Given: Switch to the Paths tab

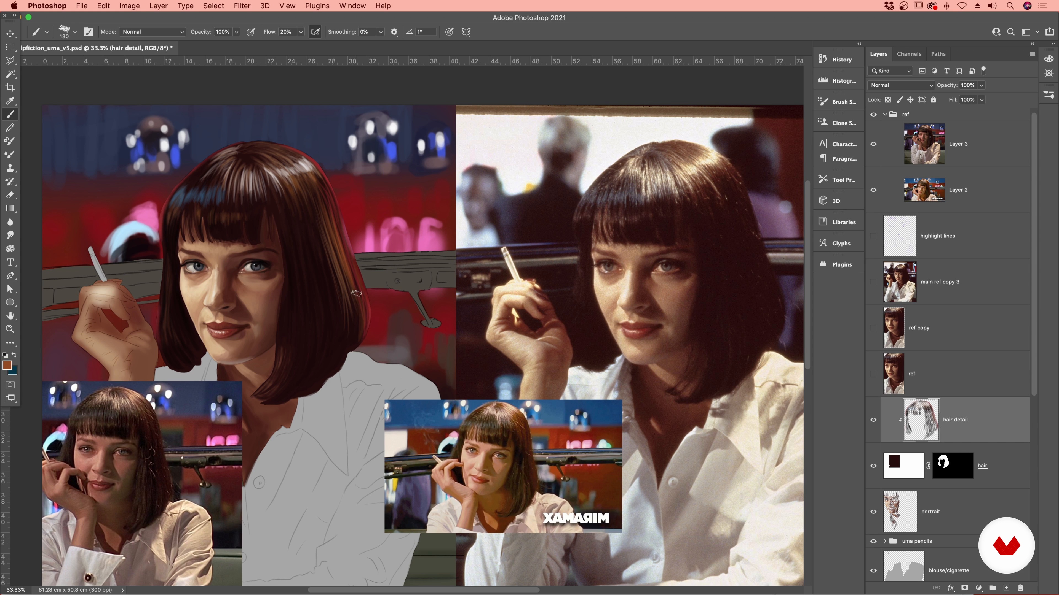Looking at the screenshot, I should [x=938, y=54].
